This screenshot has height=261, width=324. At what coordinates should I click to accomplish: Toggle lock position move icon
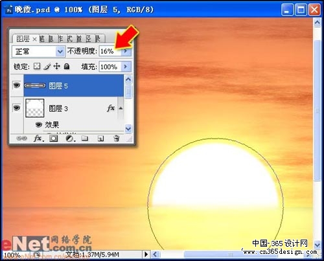57,66
